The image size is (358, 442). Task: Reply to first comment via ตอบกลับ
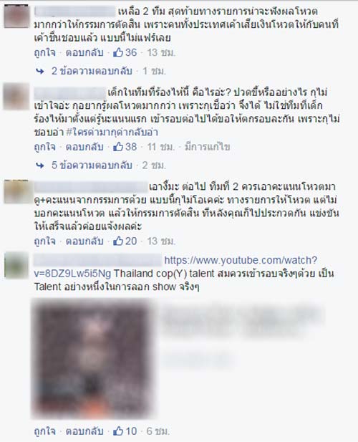point(84,53)
